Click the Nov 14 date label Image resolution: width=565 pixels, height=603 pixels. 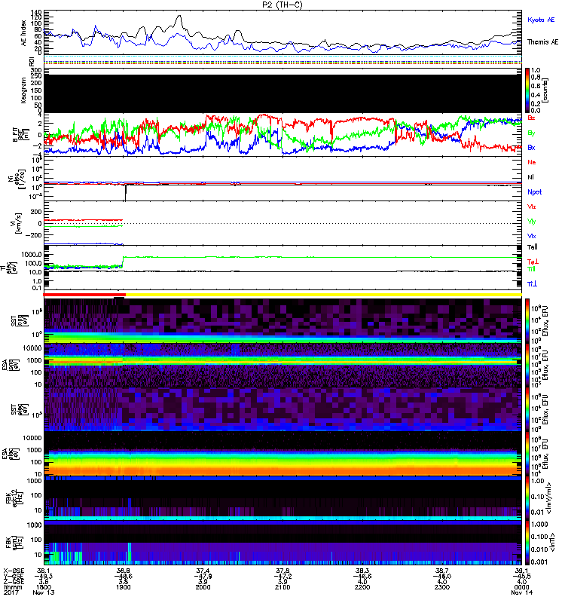[521, 592]
